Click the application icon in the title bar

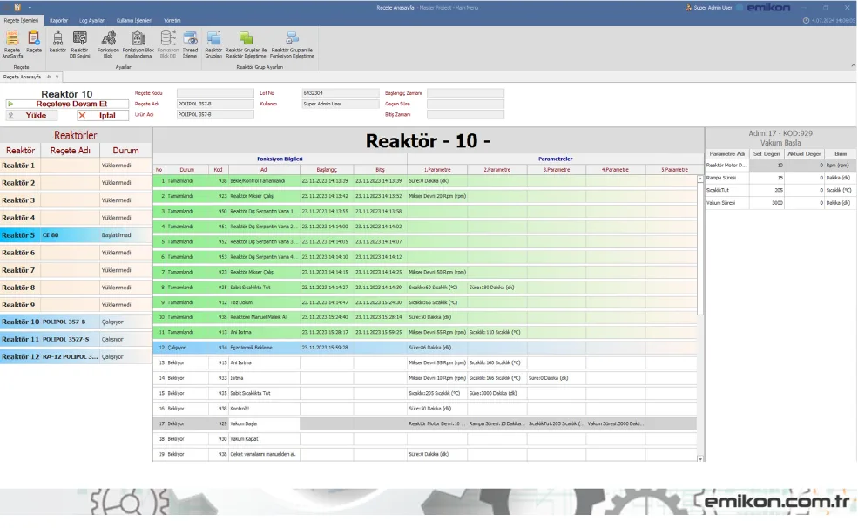pyautogui.click(x=17, y=8)
